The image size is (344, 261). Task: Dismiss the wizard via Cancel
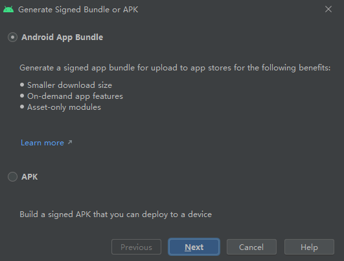[251, 247]
